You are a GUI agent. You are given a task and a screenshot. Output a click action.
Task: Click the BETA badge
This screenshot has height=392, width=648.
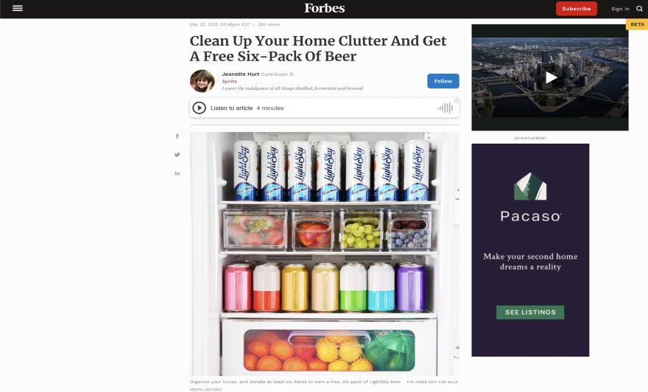coord(637,24)
